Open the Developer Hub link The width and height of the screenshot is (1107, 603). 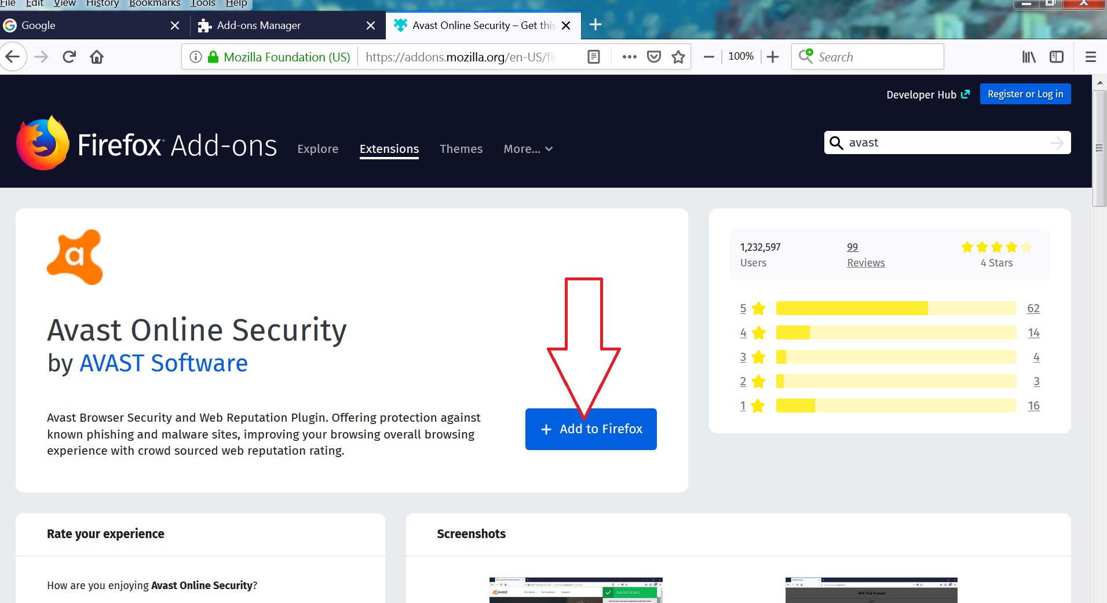click(x=928, y=94)
